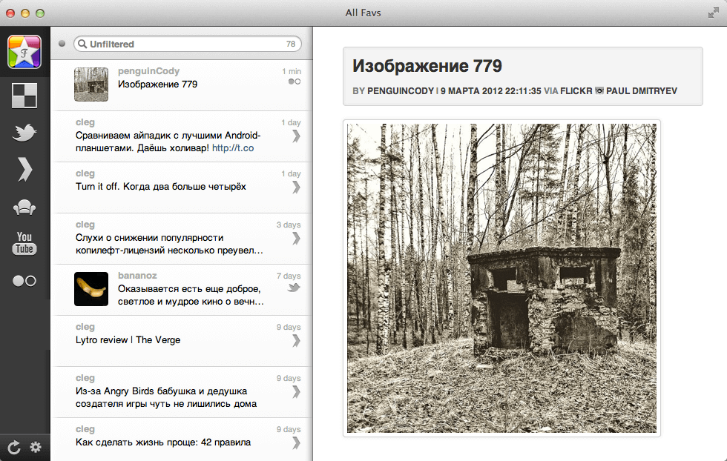Click chevron icon on '42 правила' row
The height and width of the screenshot is (461, 727).
point(296,443)
